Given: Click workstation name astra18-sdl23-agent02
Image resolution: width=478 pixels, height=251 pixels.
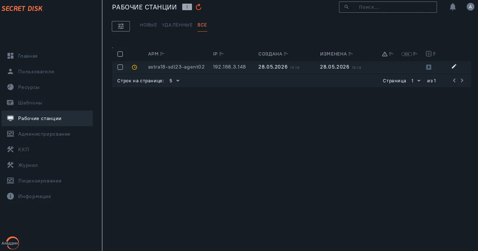Looking at the screenshot, I should (x=176, y=67).
